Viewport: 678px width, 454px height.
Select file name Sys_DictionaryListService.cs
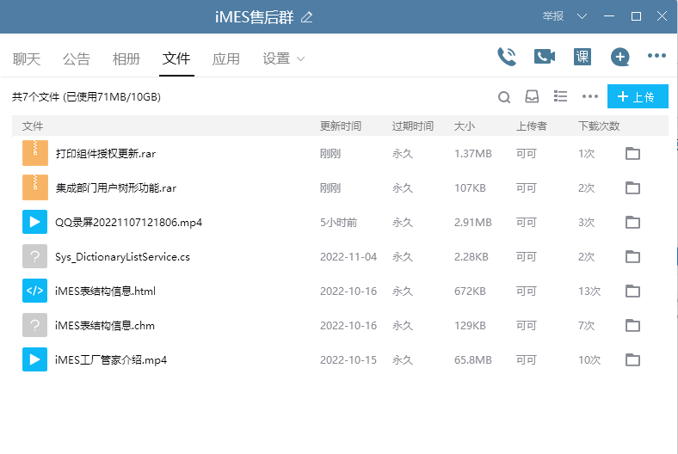122,257
